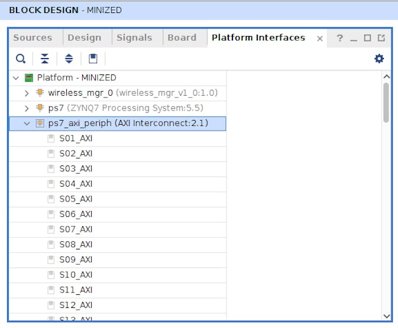Float the panel with the pop-out icon
This screenshot has height=328, width=398.
coord(381,38)
